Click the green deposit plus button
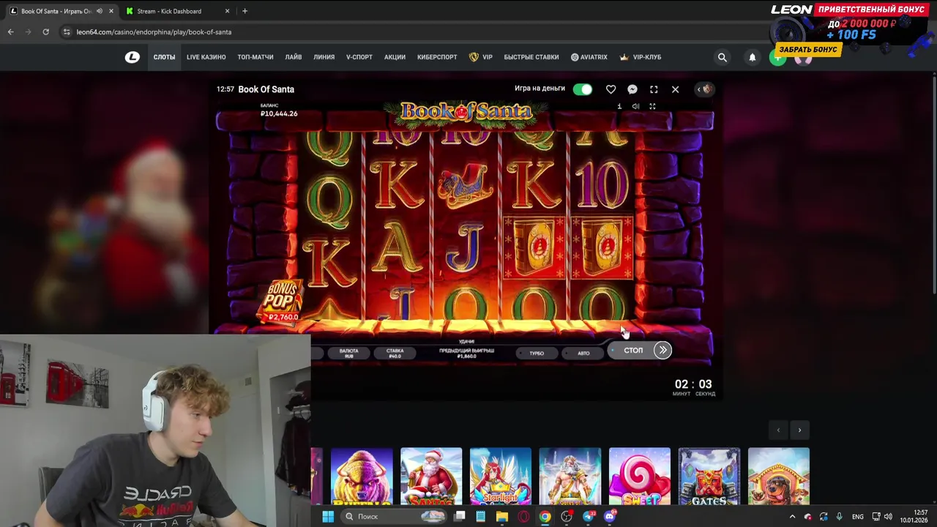 [x=777, y=59]
